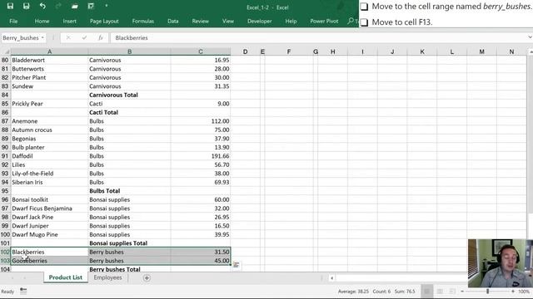
Task: Click the Undo arrow in Quick Access Toolbar
Action: (x=42, y=6)
